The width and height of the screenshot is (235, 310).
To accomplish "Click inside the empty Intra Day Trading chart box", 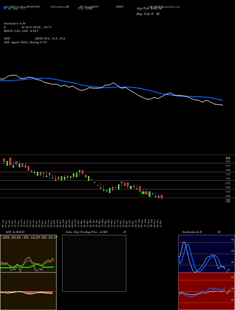I will pyautogui.click(x=94, y=263).
